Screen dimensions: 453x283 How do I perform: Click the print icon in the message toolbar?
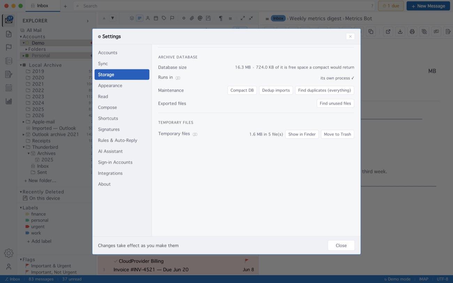click(x=412, y=31)
